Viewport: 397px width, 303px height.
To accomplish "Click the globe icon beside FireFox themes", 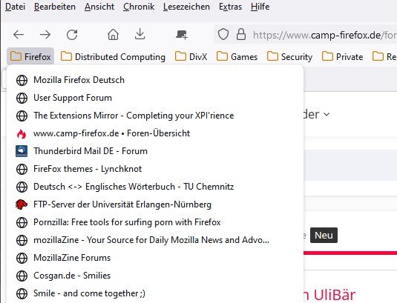I will pos(22,169).
